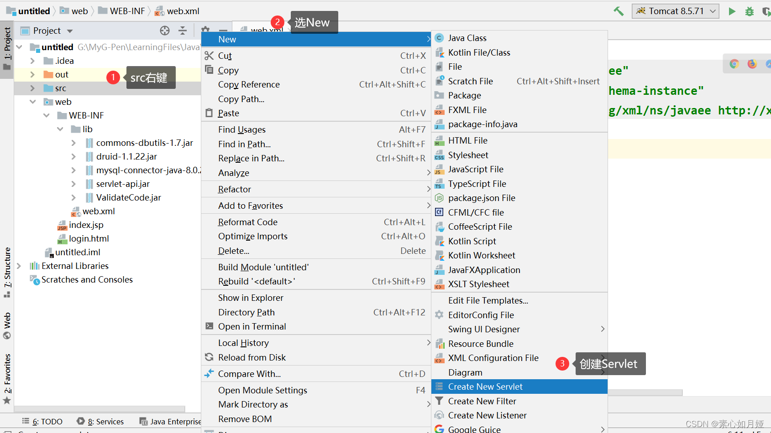Screen dimensions: 771x433
Task: Create a new EditorConfig File
Action: tap(519, 315)
